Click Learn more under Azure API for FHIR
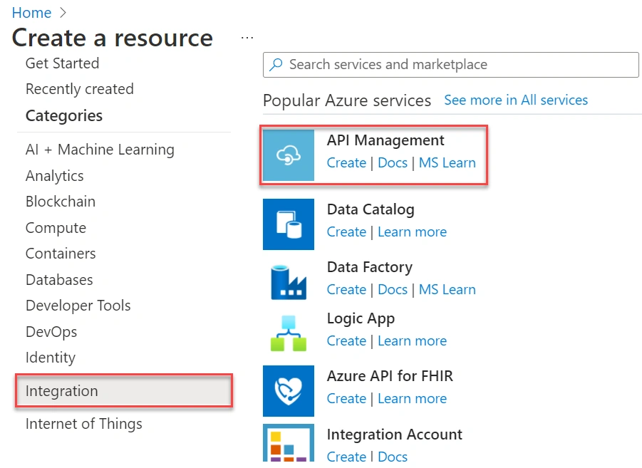Screen dimensions: 642x468 412,399
